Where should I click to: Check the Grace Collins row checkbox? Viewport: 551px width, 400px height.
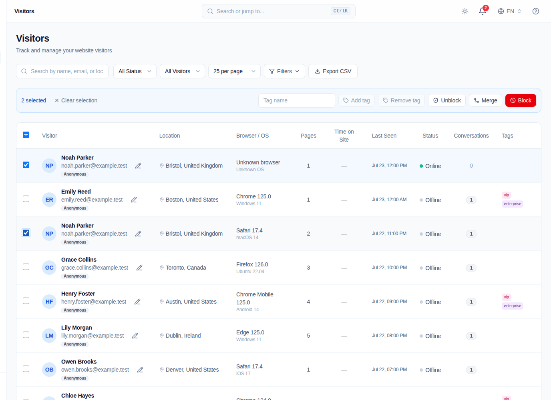tap(26, 267)
